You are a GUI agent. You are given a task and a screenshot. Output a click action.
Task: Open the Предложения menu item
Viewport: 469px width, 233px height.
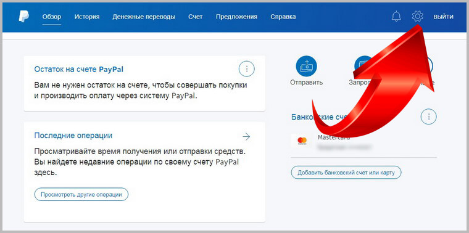tap(236, 17)
